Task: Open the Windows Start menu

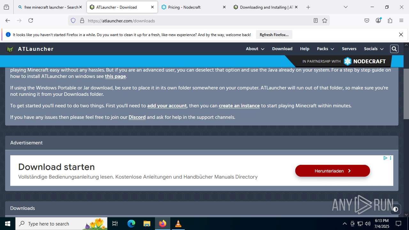Action: point(8,224)
